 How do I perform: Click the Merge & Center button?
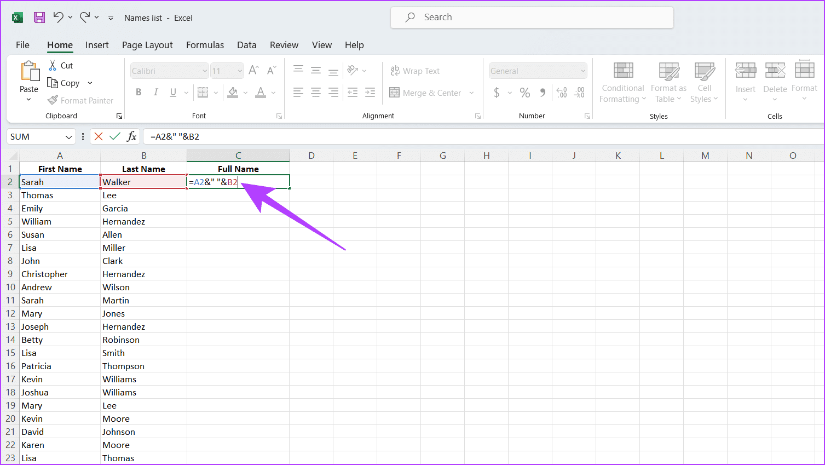(425, 93)
